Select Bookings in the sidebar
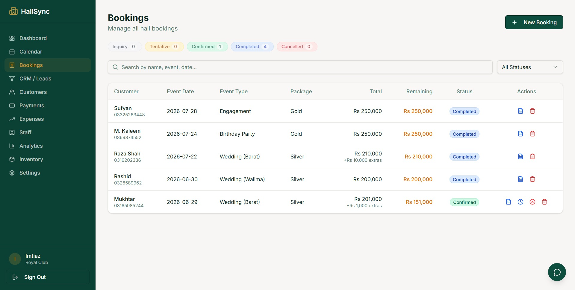The width and height of the screenshot is (575, 290). pos(48,65)
